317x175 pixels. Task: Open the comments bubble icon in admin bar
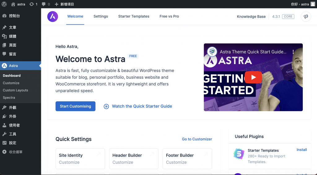click(x=43, y=4)
